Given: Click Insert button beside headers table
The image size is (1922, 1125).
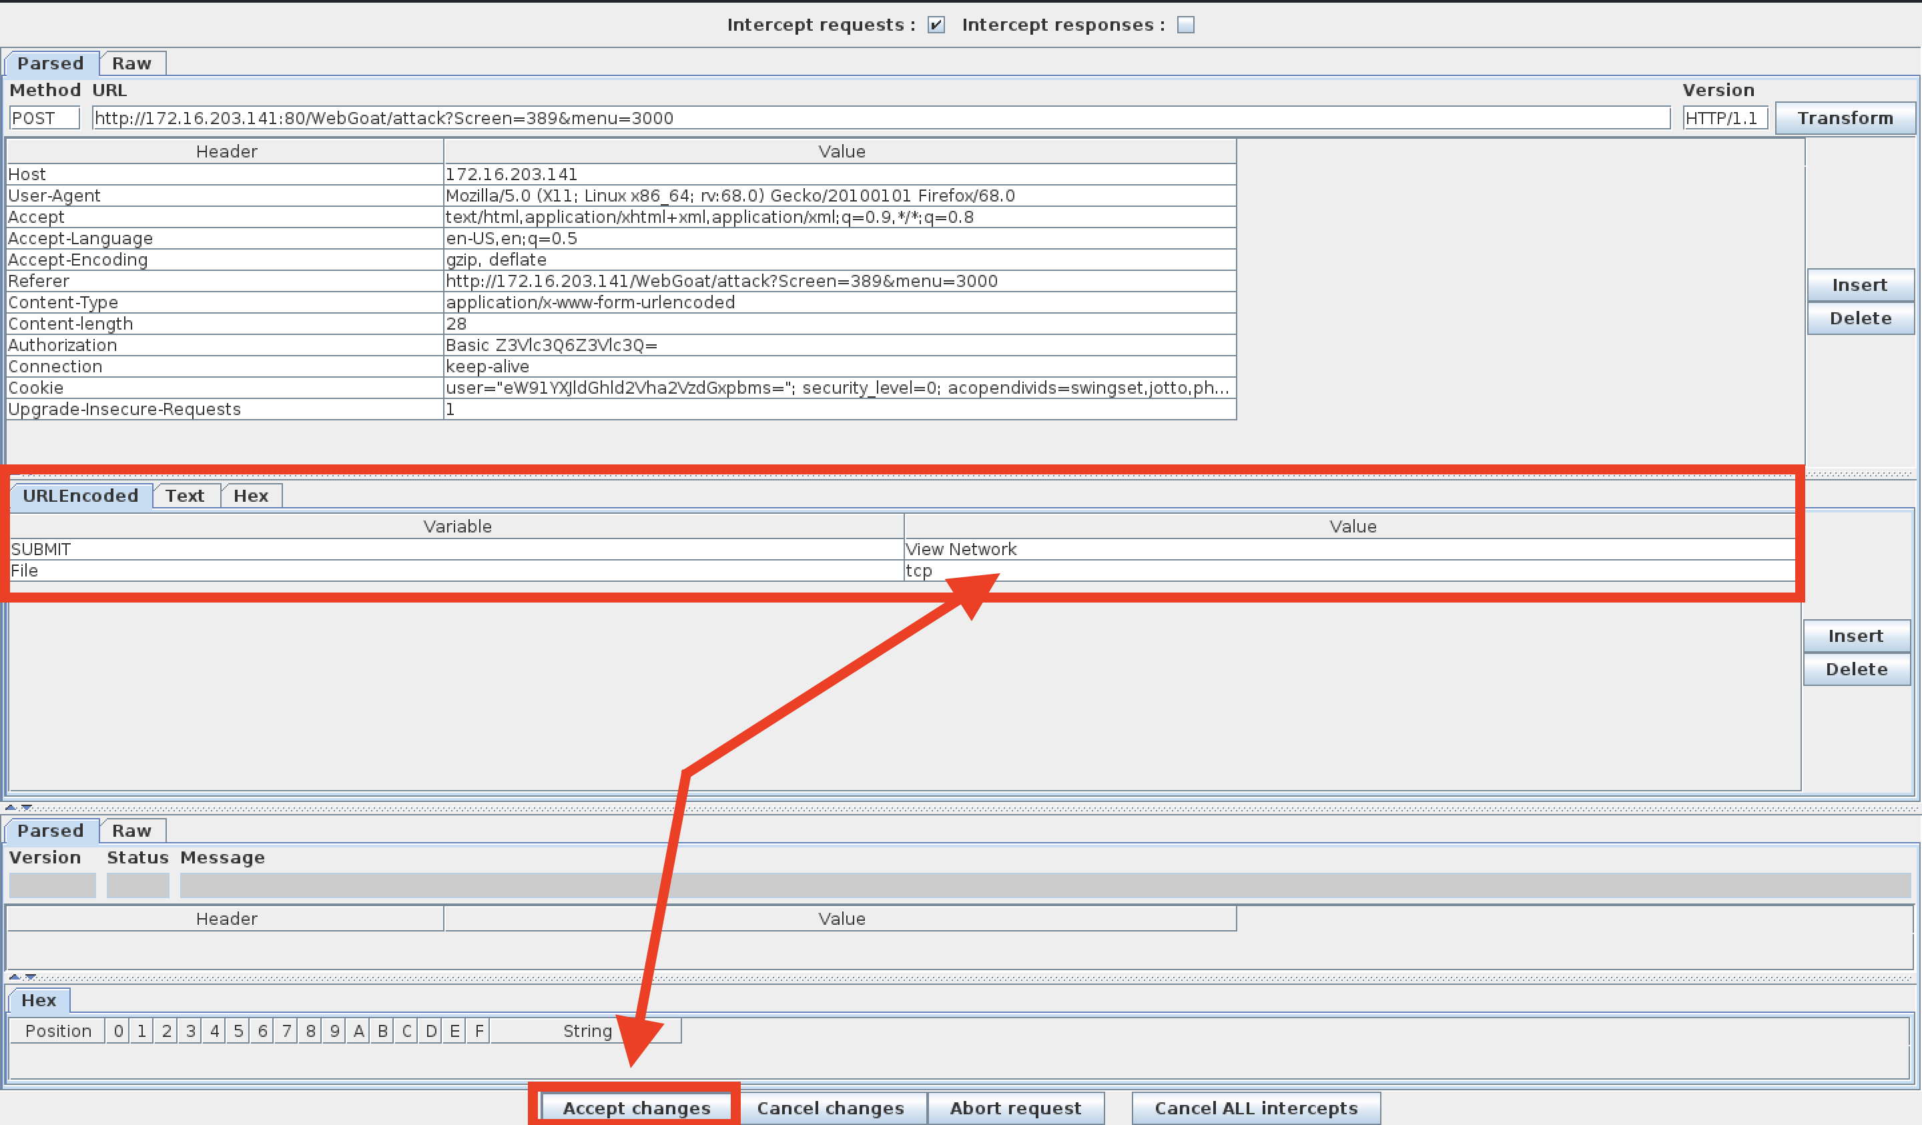Looking at the screenshot, I should (1859, 286).
